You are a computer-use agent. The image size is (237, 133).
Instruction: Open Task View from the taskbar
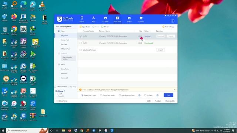(57, 130)
